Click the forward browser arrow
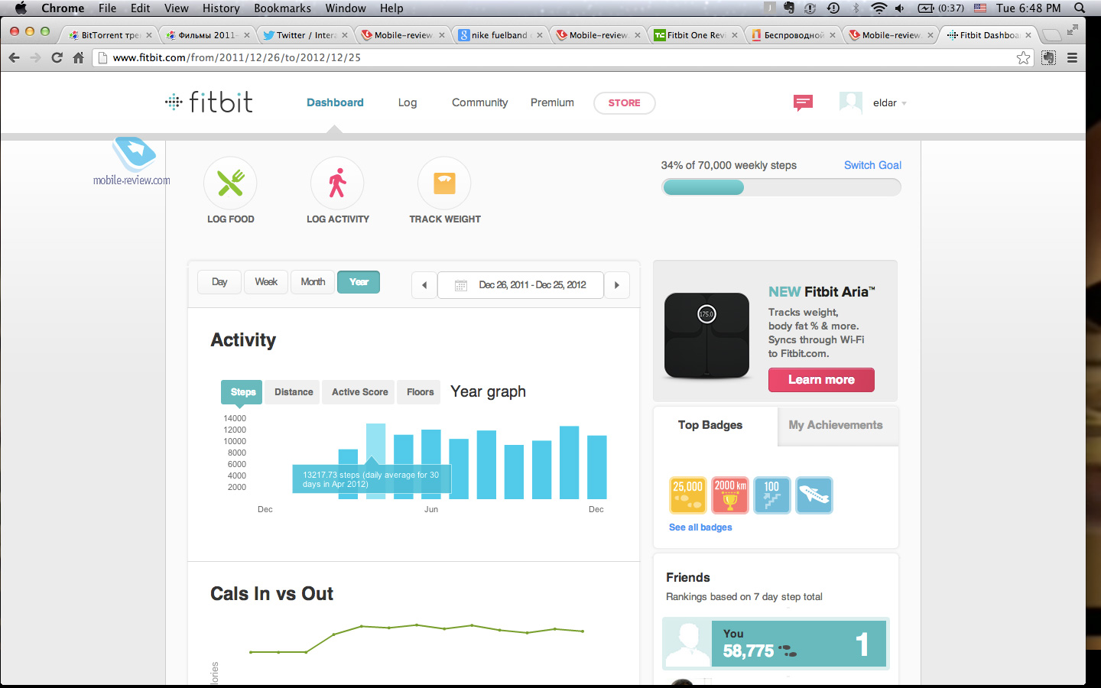The image size is (1101, 688). [35, 57]
